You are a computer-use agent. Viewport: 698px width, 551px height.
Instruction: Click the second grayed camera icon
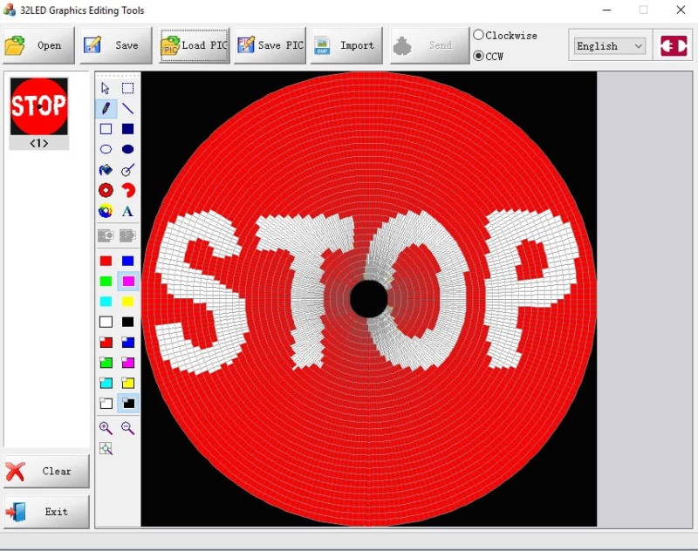point(127,235)
